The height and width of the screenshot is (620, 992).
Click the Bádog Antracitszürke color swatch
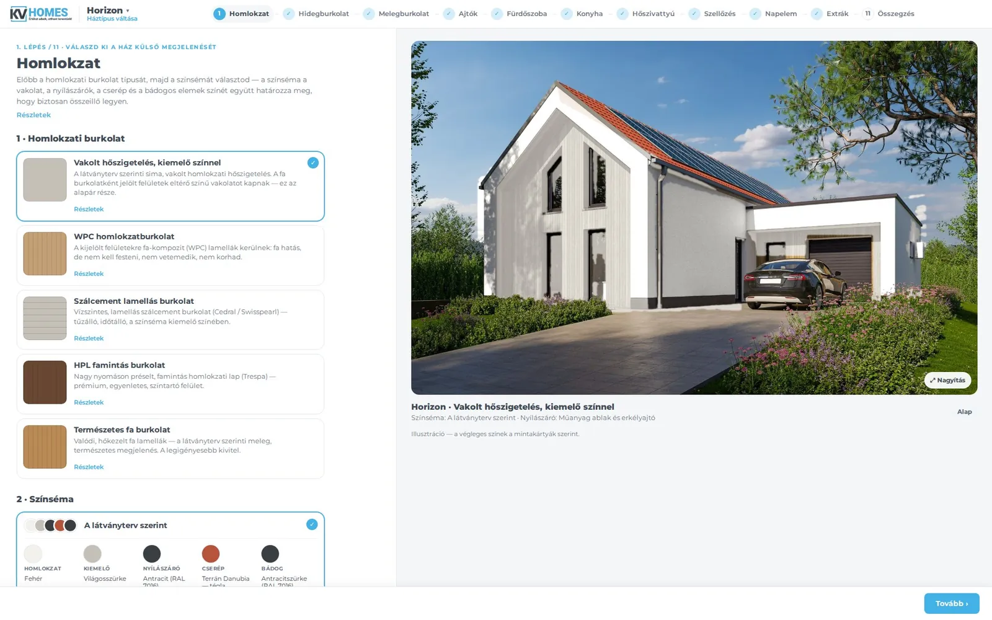coord(270,554)
